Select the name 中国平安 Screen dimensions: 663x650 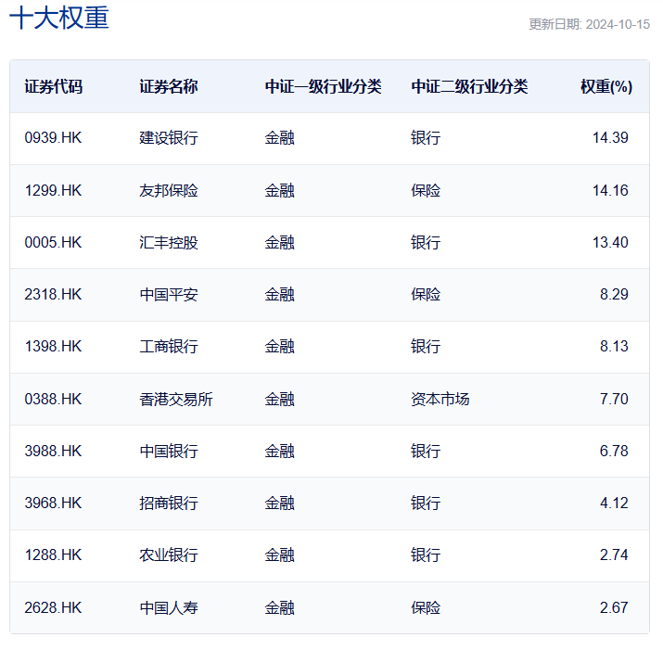pyautogui.click(x=169, y=294)
